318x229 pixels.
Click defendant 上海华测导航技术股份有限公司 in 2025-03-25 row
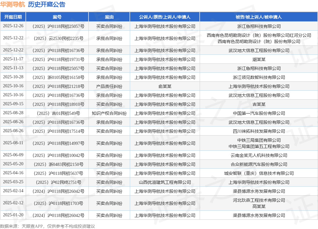click(259, 182)
